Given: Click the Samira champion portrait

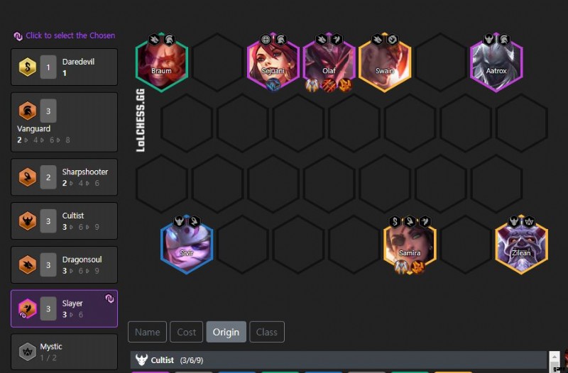Looking at the screenshot, I should pos(410,245).
